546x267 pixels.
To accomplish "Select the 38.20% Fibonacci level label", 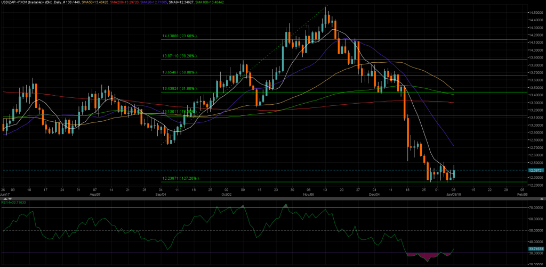I will (180, 55).
